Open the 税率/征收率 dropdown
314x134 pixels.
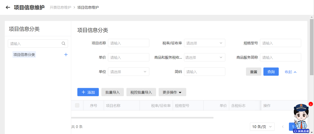204,43
